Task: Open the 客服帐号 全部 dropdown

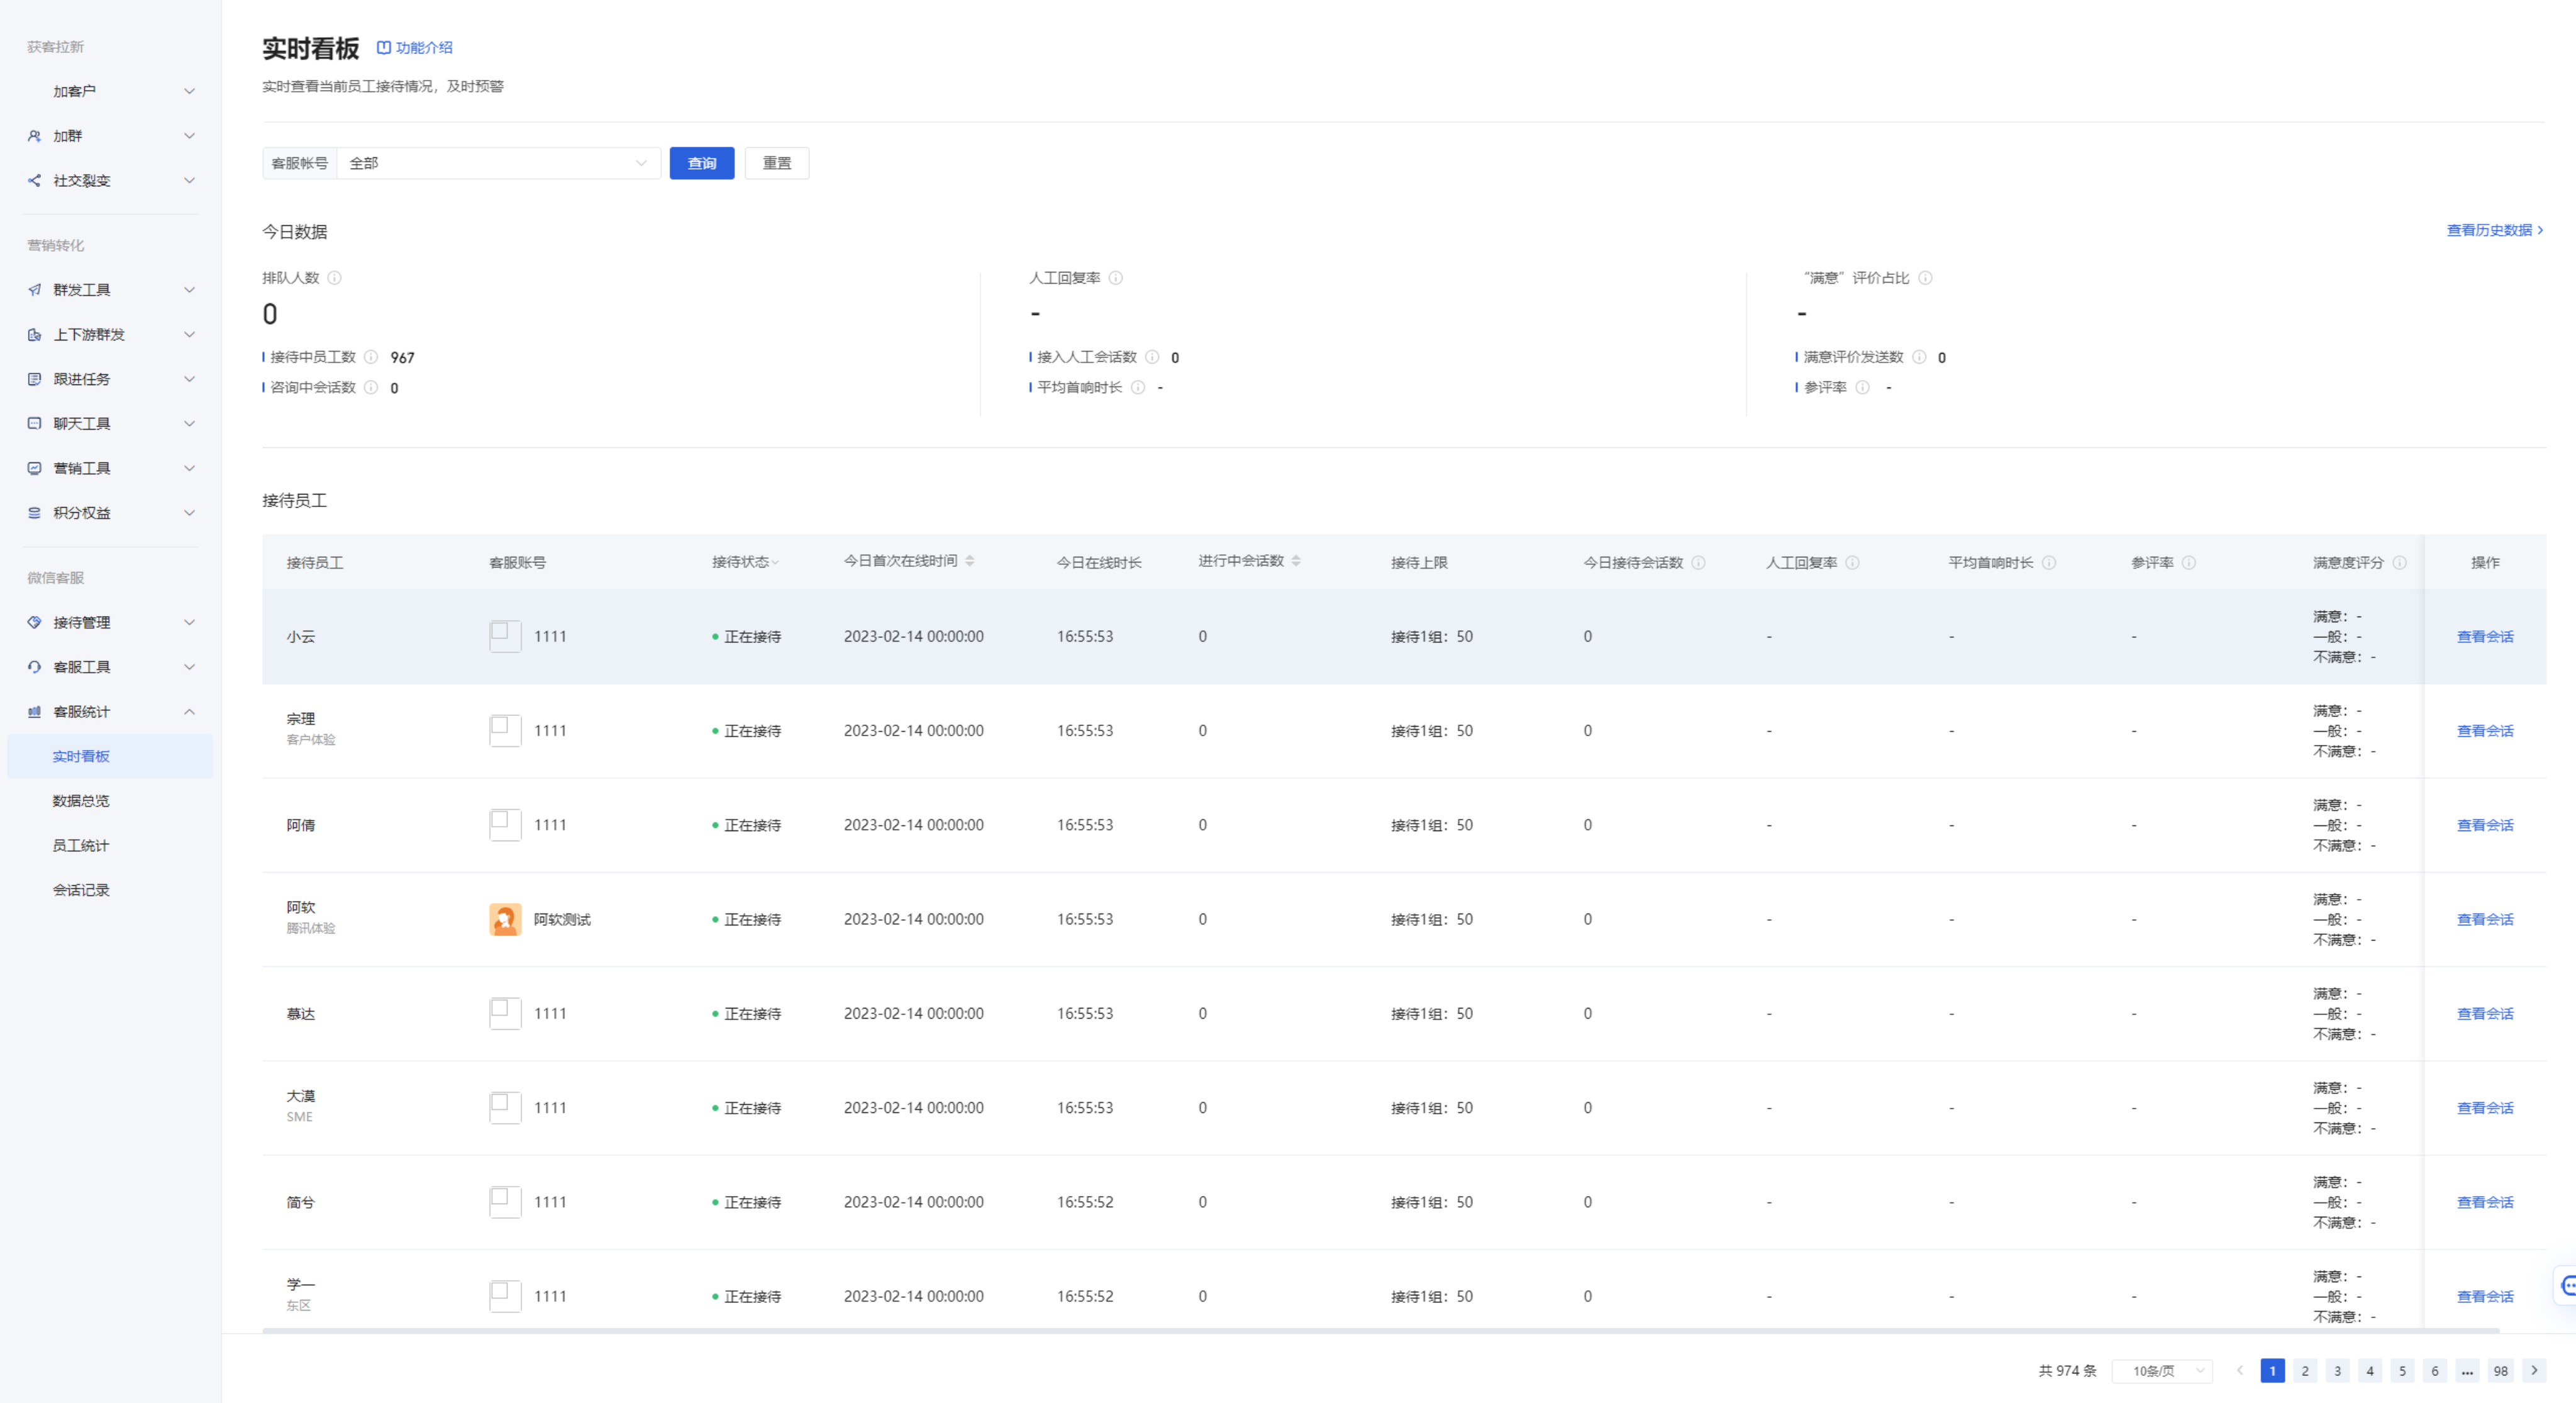Action: (x=497, y=163)
